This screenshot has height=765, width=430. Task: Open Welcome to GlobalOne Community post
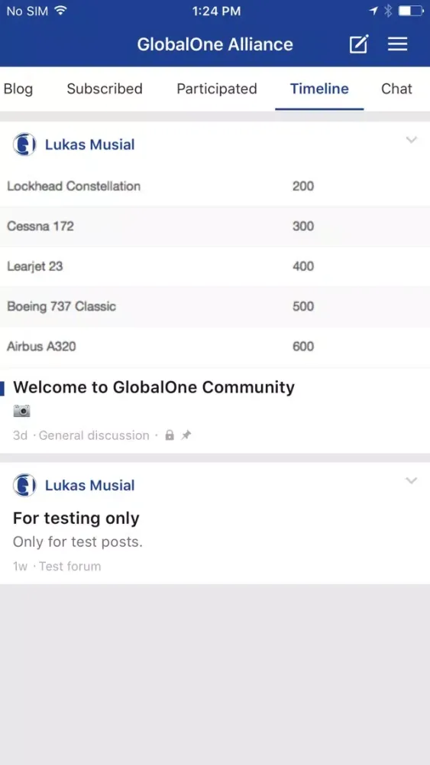[154, 387]
